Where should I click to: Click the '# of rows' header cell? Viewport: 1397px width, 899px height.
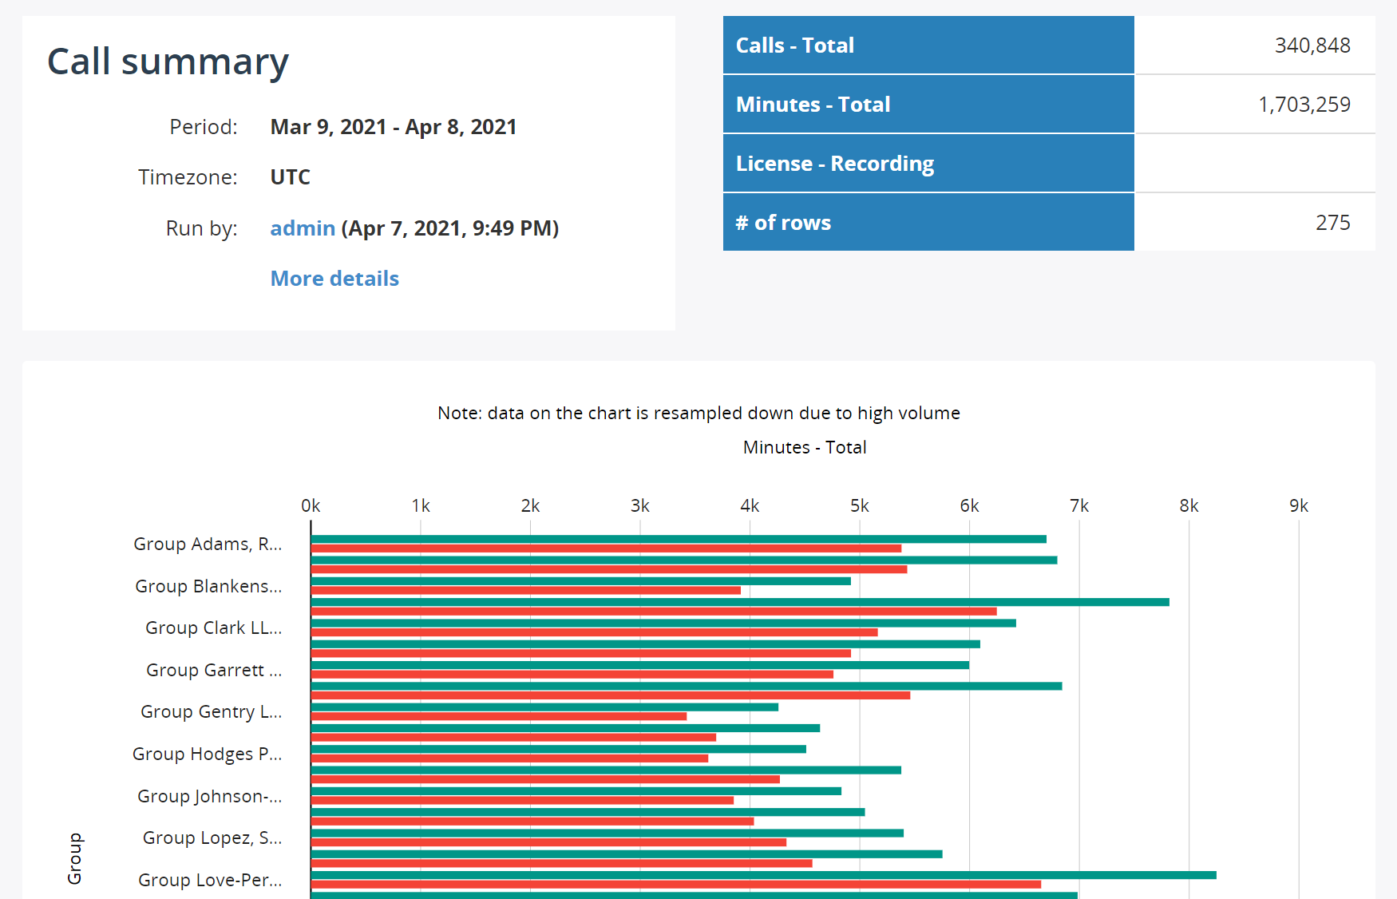(x=928, y=223)
